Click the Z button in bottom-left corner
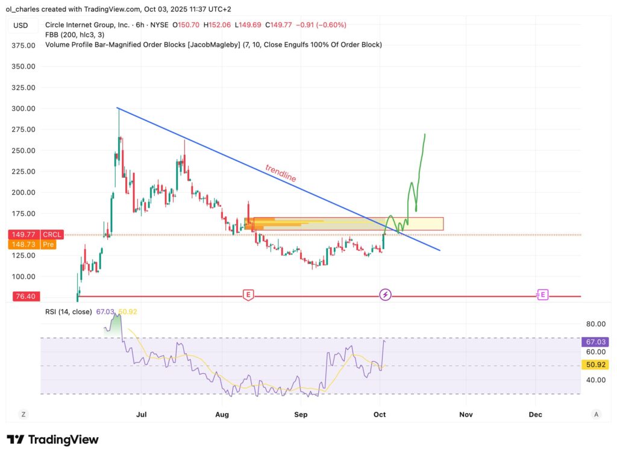 [23, 415]
